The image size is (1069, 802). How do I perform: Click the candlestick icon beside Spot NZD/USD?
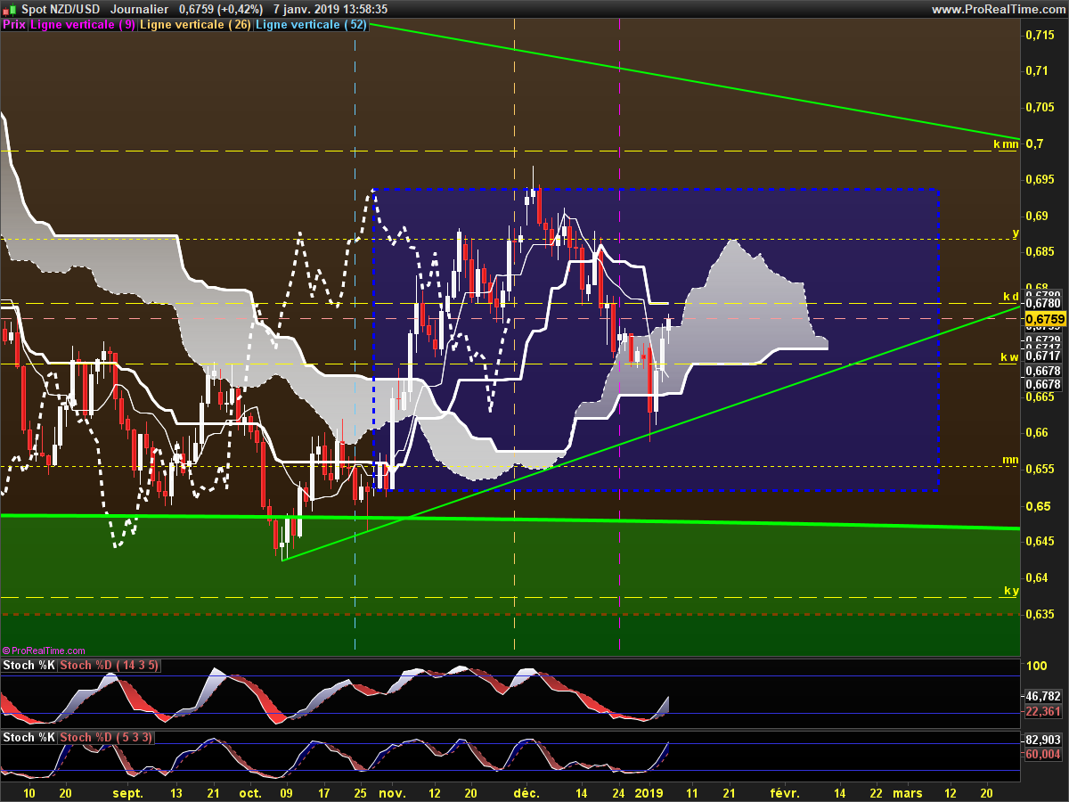point(10,9)
